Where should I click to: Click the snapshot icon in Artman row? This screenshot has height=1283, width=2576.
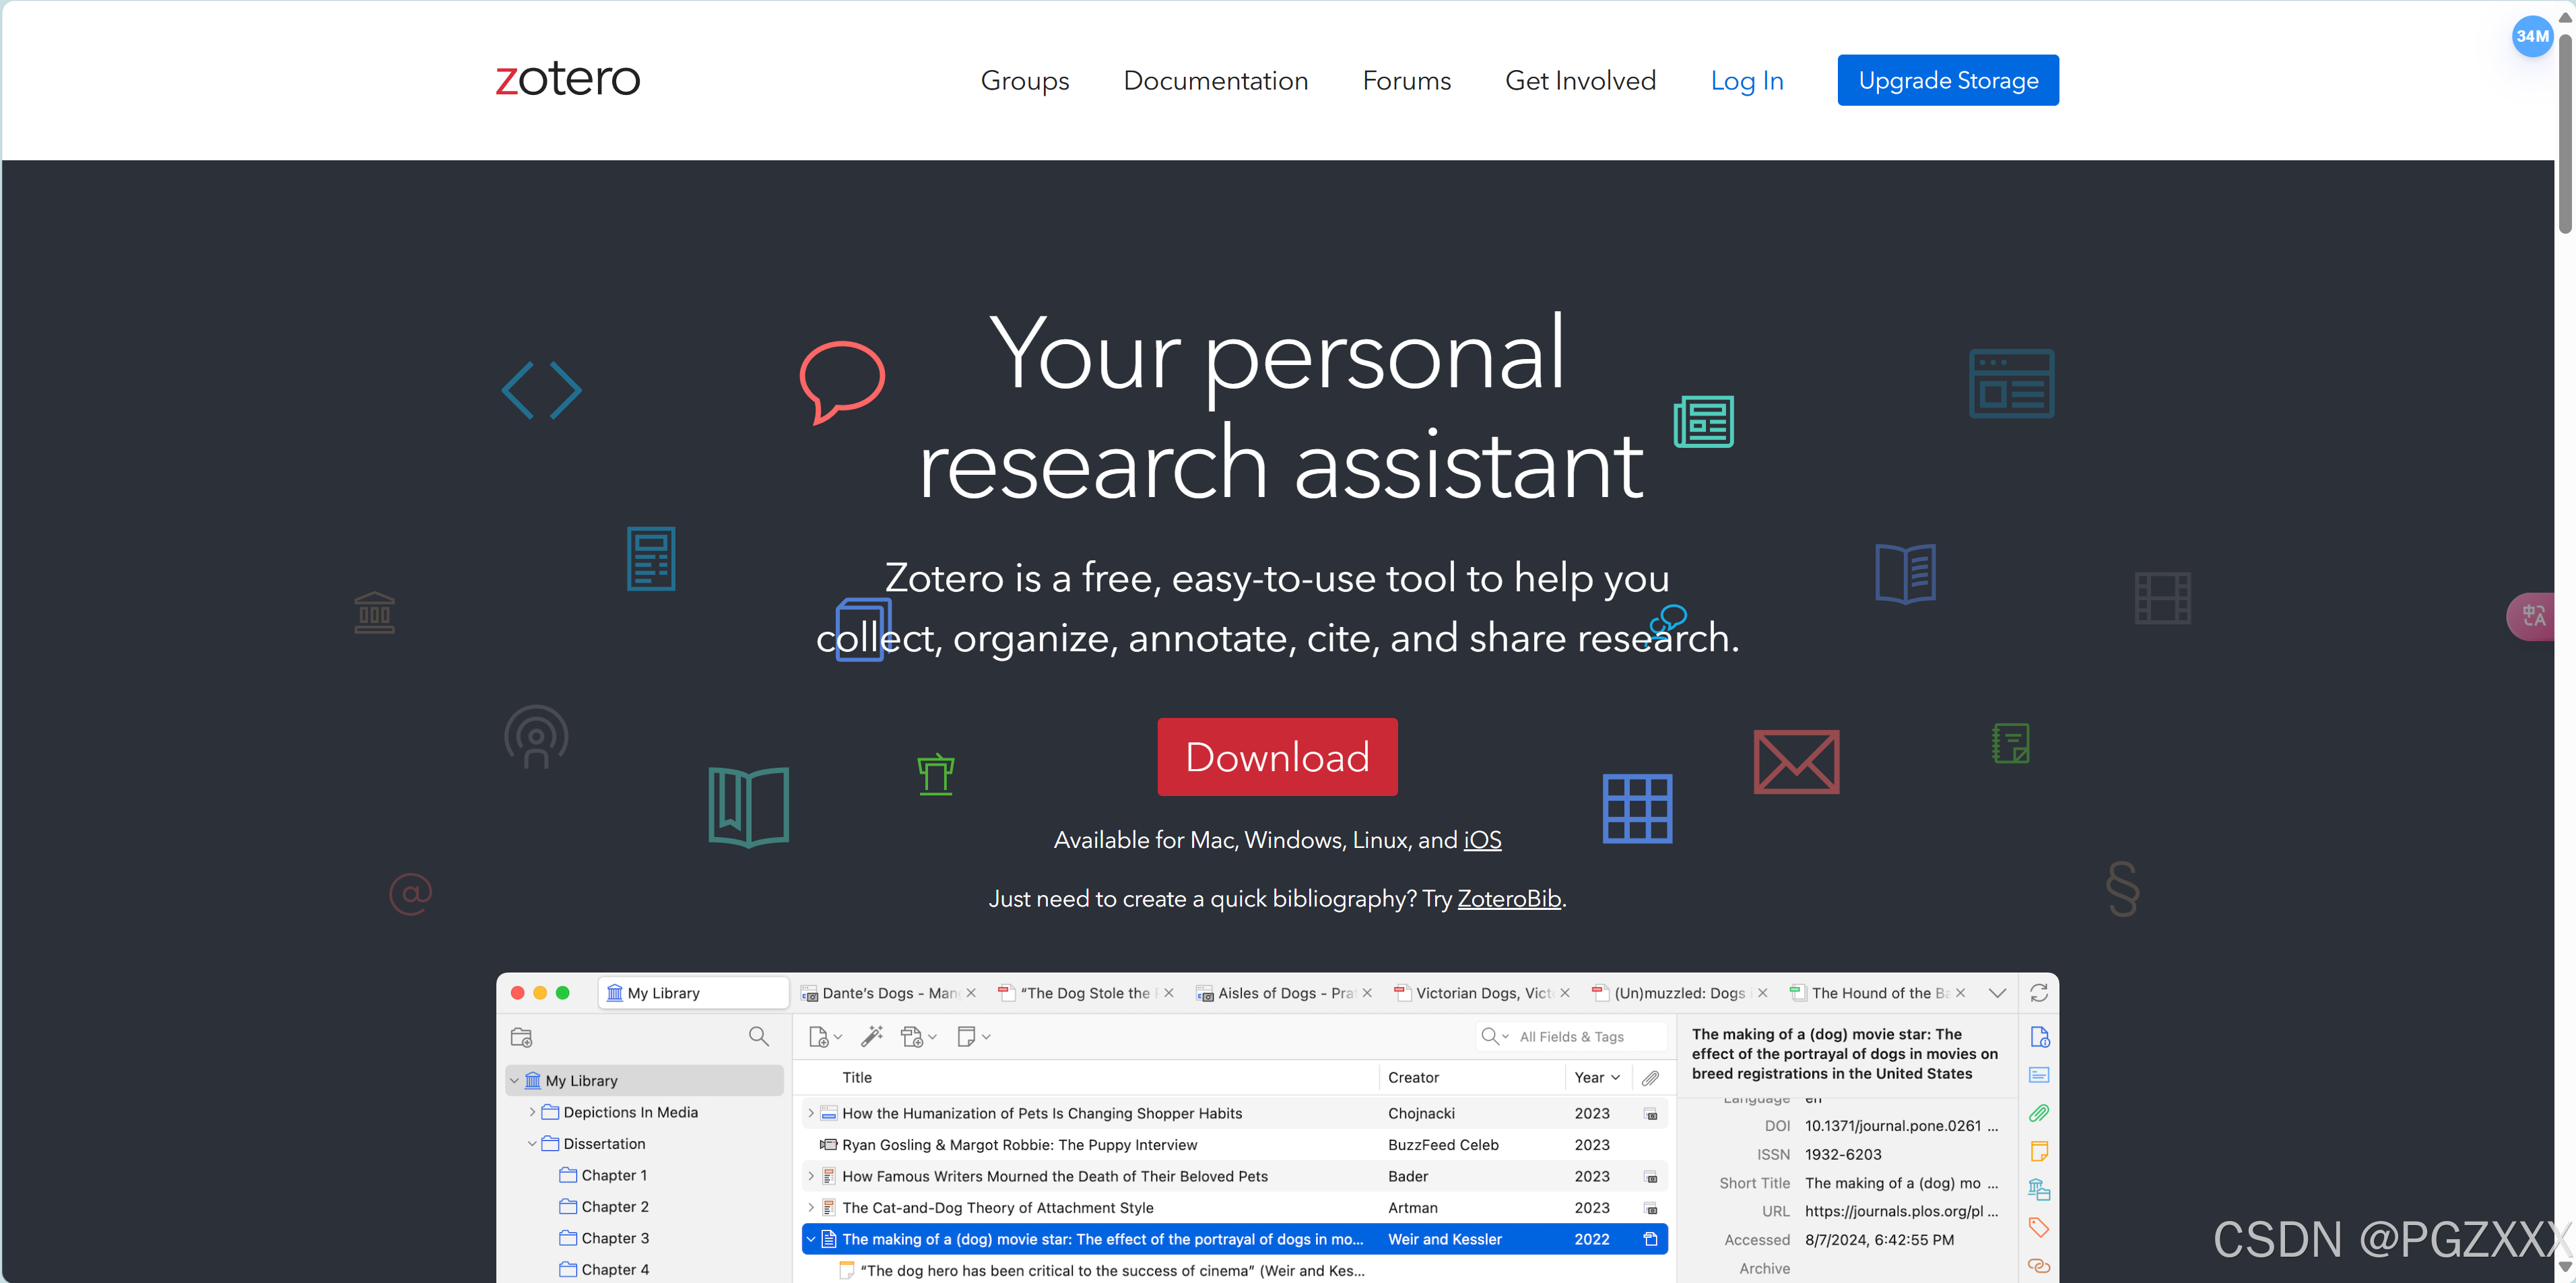click(x=1651, y=1208)
